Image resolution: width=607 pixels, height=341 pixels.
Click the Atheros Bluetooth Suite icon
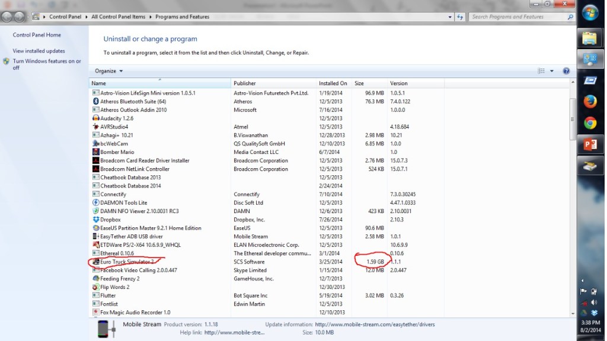coord(95,102)
